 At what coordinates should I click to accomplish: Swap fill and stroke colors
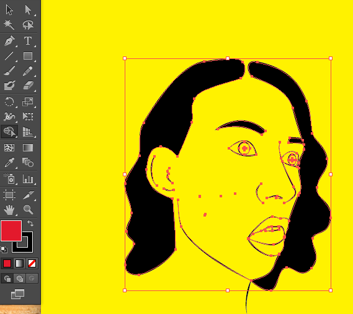pos(30,223)
